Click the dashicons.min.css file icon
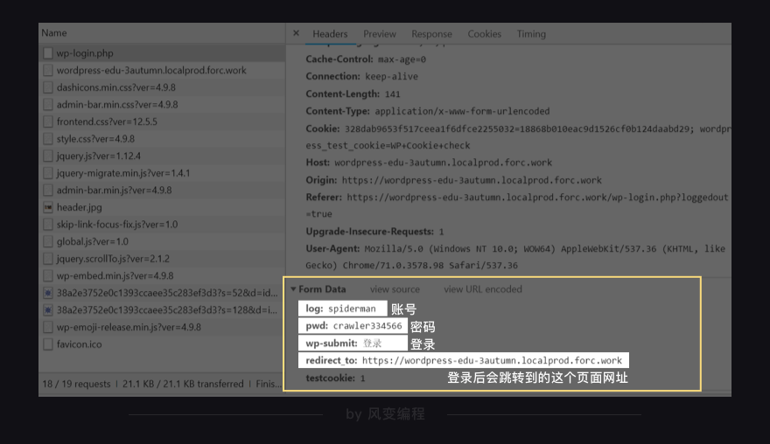This screenshot has height=444, width=770. pyautogui.click(x=47, y=87)
